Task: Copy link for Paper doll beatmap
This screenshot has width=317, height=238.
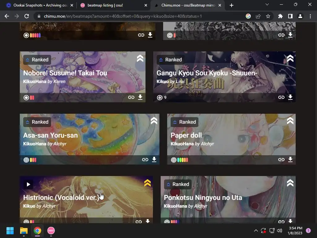Action: click(281, 160)
